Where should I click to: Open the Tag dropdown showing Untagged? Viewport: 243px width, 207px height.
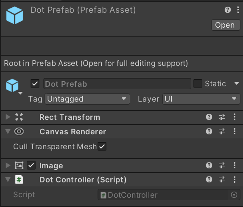click(87, 99)
